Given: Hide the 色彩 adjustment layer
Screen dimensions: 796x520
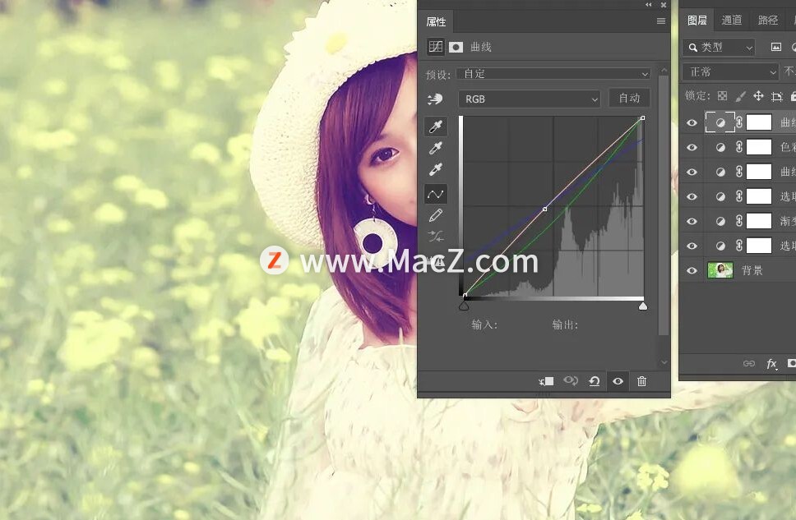Looking at the screenshot, I should (692, 147).
